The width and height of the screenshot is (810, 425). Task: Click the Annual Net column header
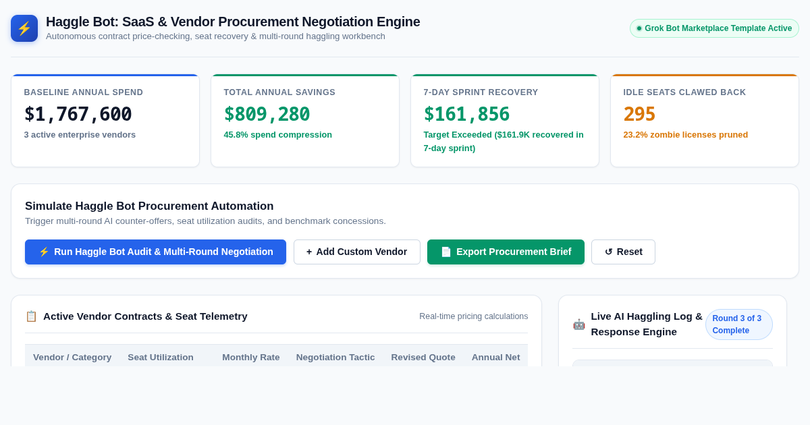pyautogui.click(x=496, y=357)
